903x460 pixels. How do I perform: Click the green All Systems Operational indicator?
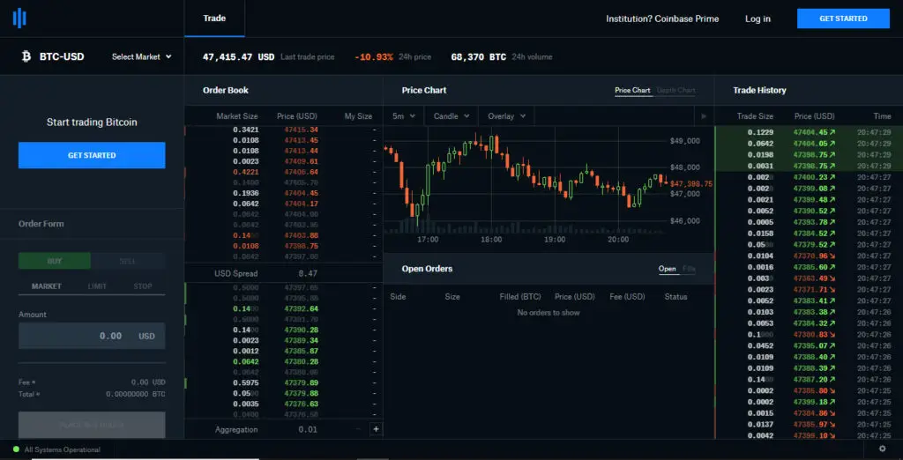(x=16, y=449)
